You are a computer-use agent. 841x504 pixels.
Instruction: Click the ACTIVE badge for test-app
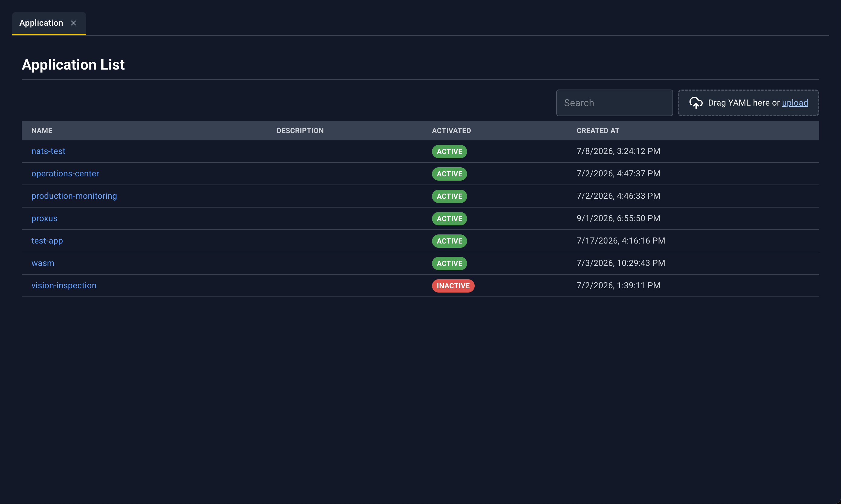pyautogui.click(x=449, y=241)
